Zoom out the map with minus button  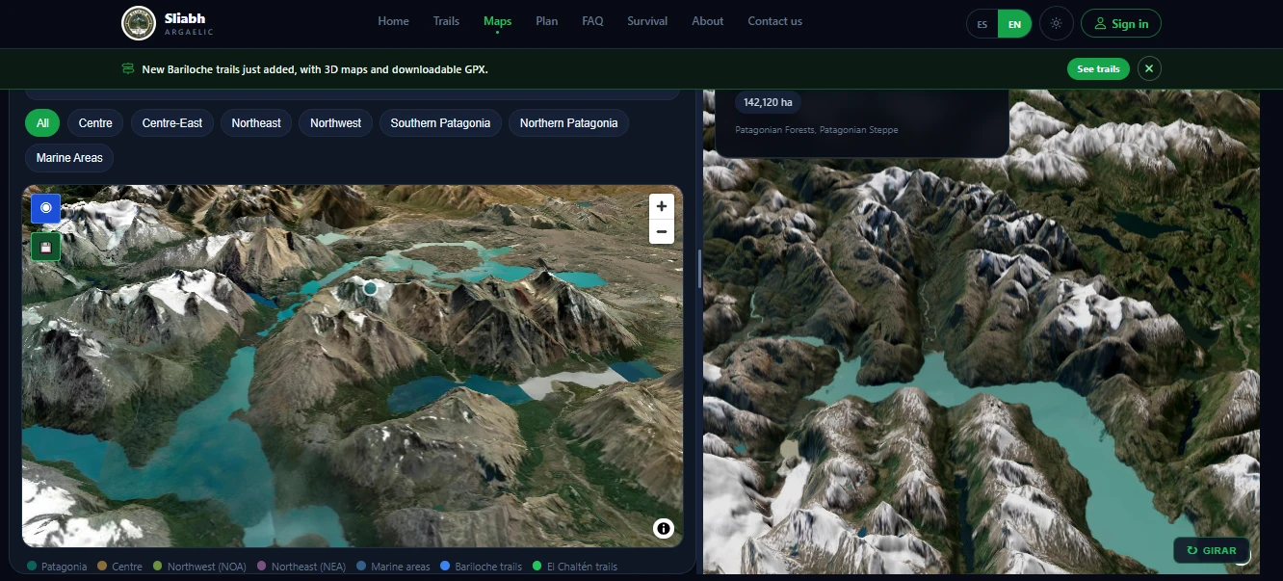coord(661,231)
